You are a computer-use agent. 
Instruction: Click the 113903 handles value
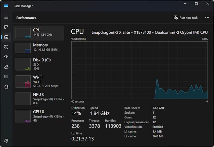pyautogui.click(x=113, y=126)
